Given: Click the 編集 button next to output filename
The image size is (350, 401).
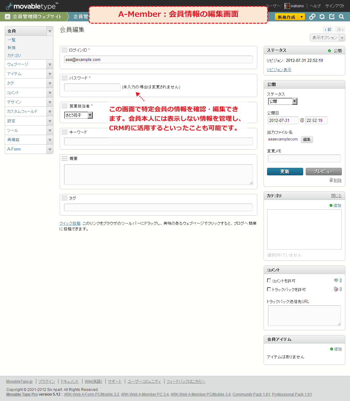Looking at the screenshot, I should [307, 140].
